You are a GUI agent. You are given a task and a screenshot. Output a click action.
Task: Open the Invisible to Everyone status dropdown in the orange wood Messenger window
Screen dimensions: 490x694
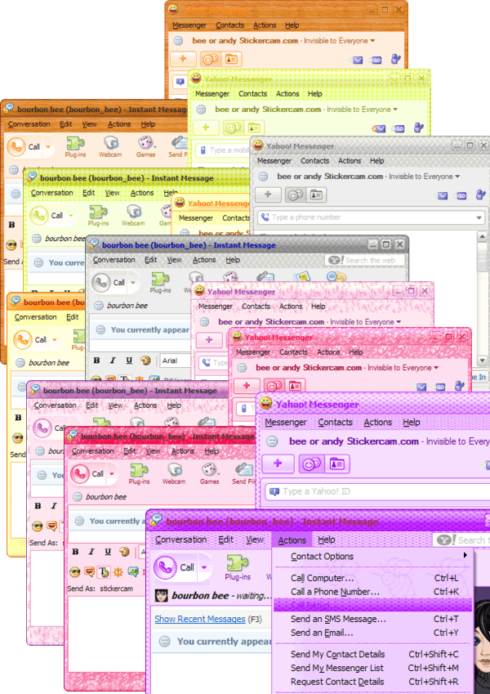[x=340, y=41]
